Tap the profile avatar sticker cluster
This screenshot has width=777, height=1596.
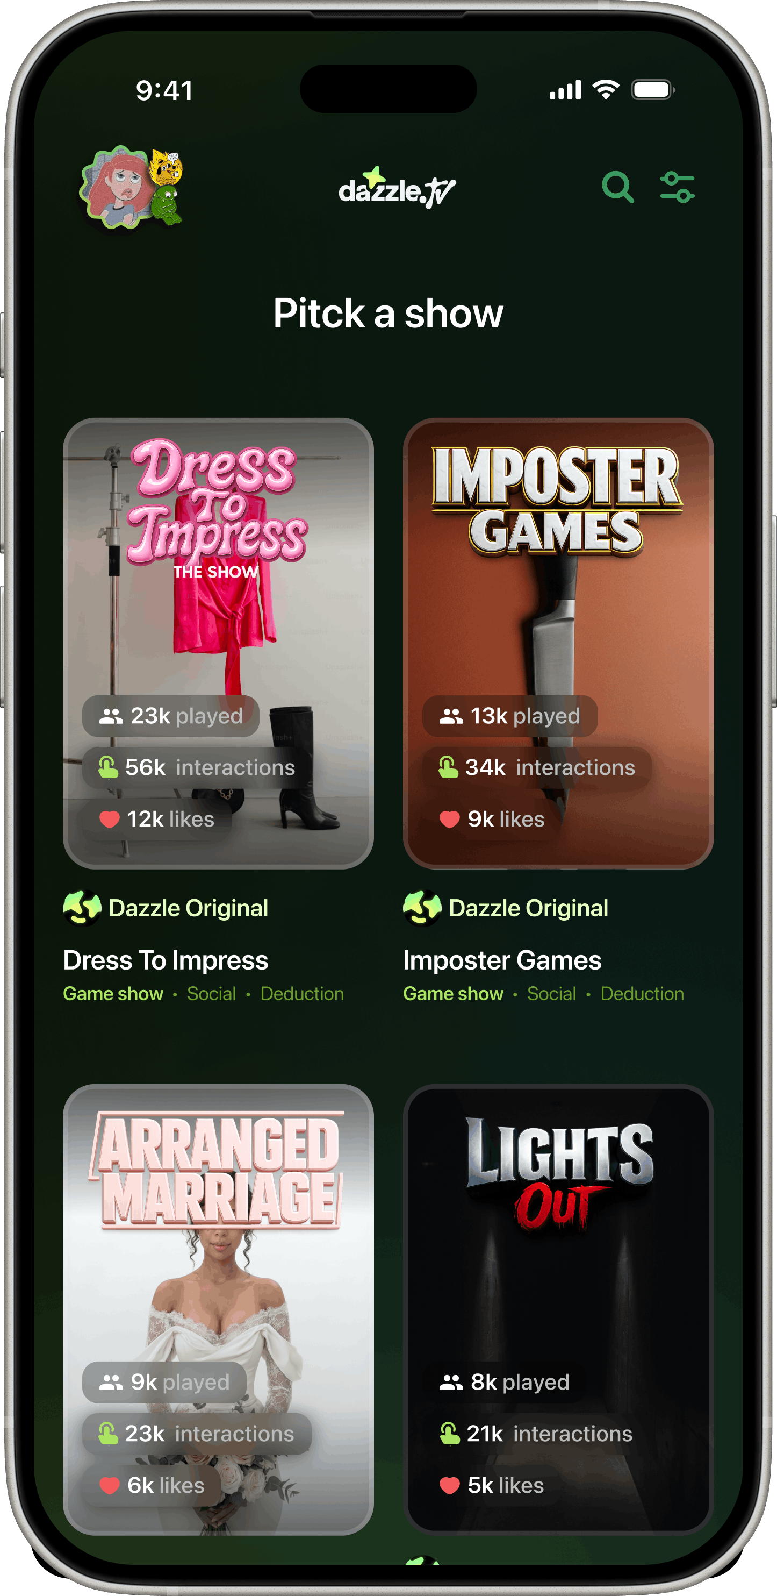131,187
